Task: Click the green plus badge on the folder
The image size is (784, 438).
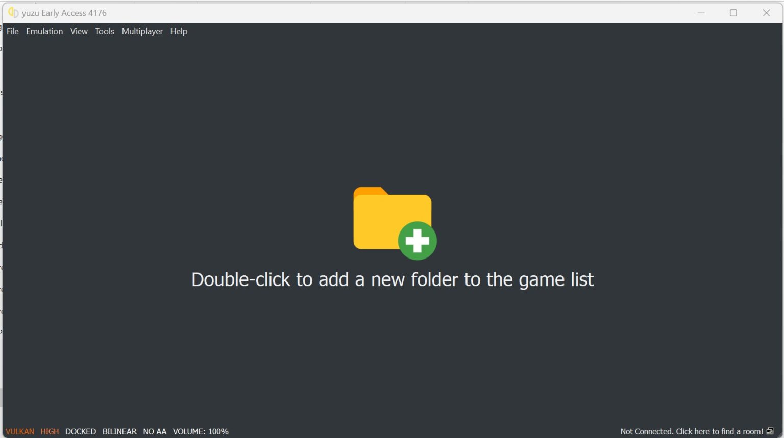Action: point(418,241)
